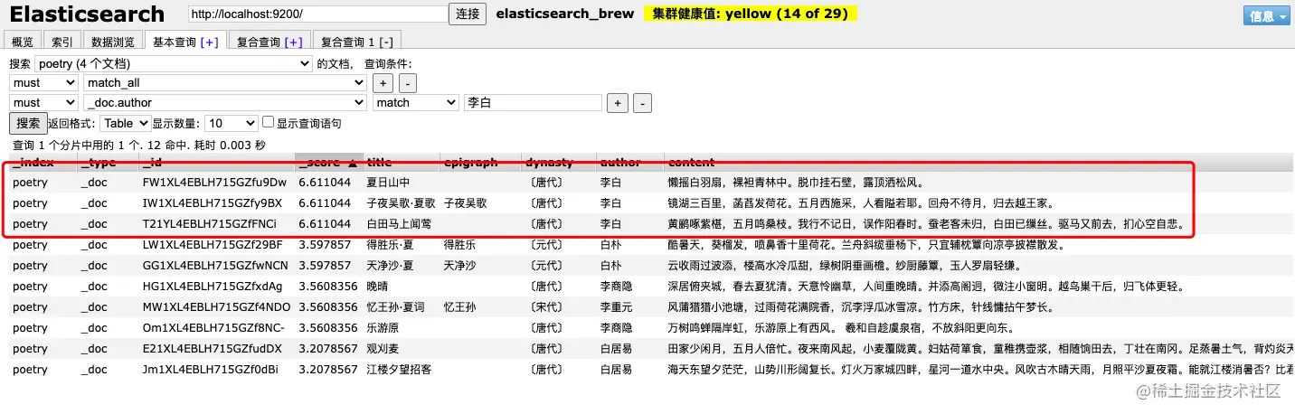Sort by the author column header
Viewport: 1295px width, 414px height.
[629, 163]
